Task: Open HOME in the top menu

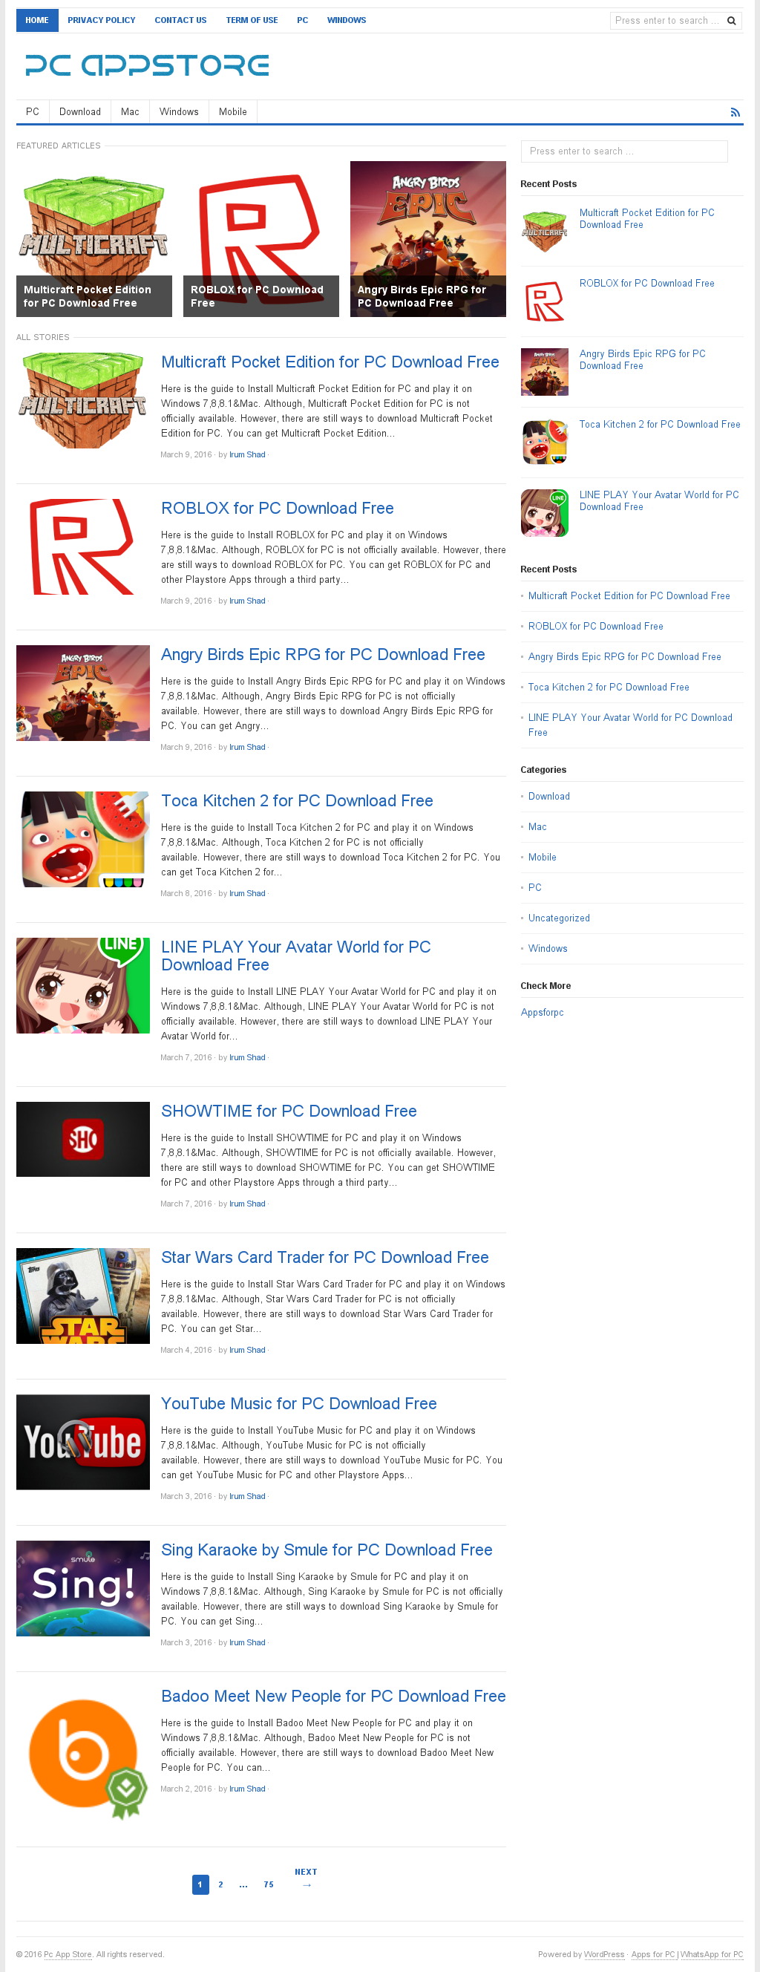Action: (36, 21)
